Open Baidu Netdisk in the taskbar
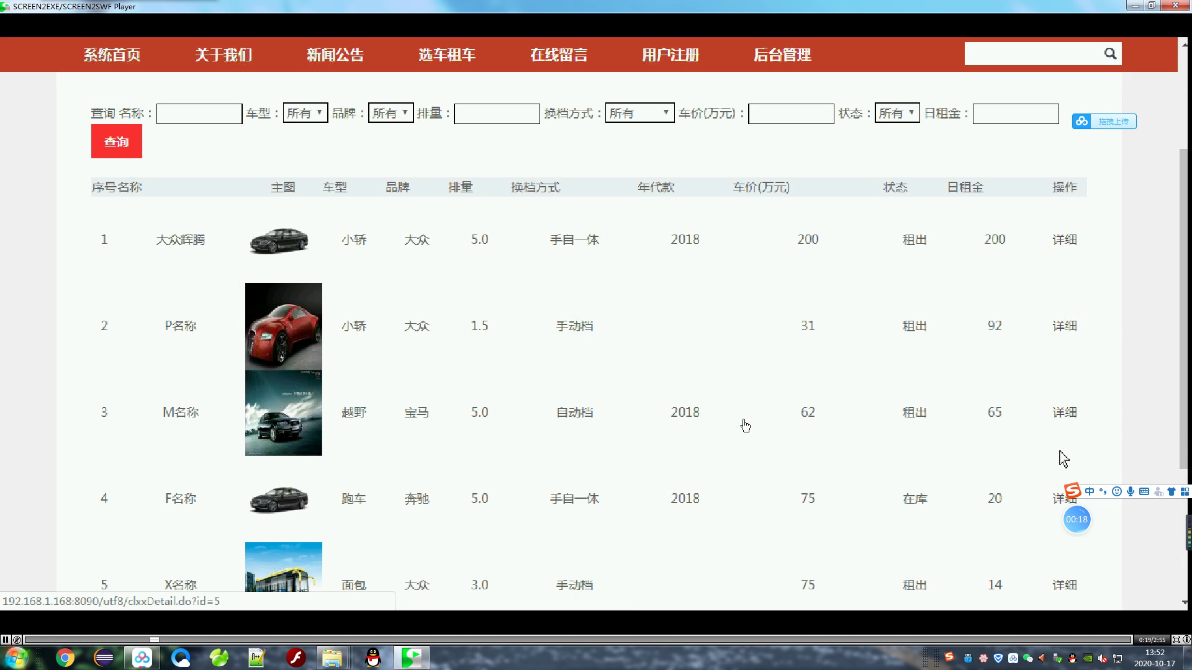 coord(142,658)
